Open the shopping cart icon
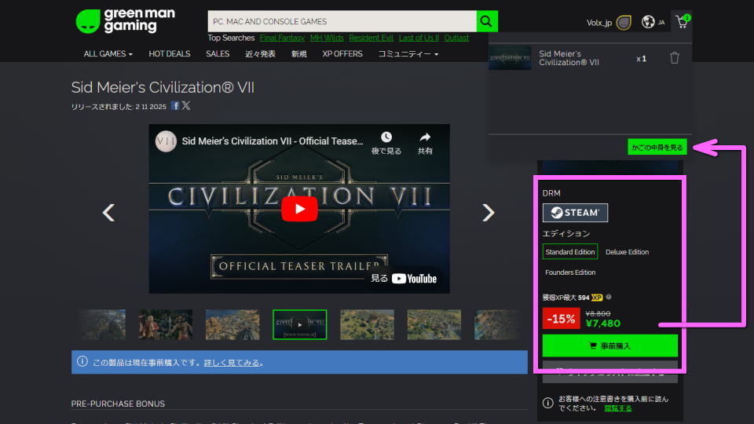Image resolution: width=754 pixels, height=424 pixels. 682,22
